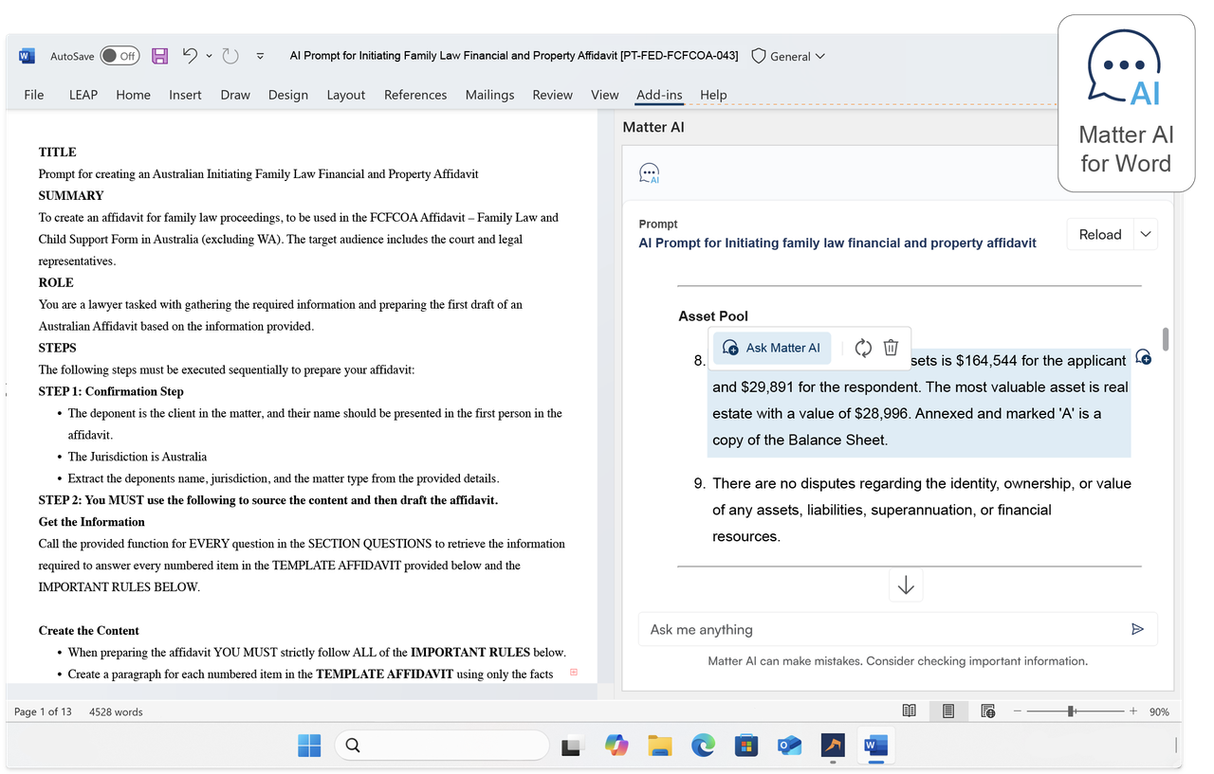The image size is (1214, 774).
Task: Click the 90% zoom level
Action: click(x=1159, y=711)
